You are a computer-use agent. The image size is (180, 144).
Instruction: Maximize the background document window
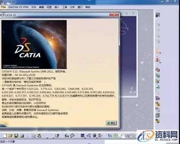(x=126, y=13)
